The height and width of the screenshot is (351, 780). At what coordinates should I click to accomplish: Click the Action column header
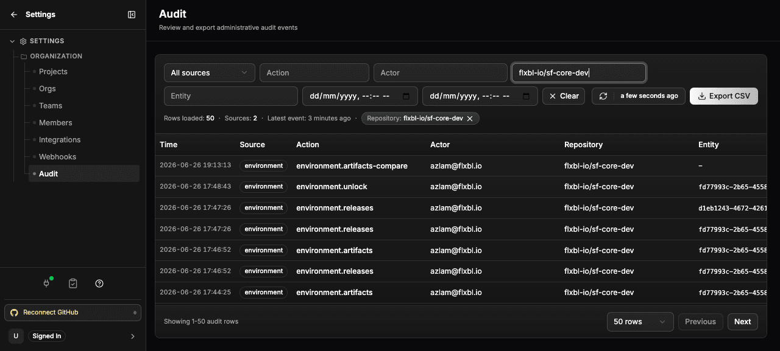pos(308,145)
